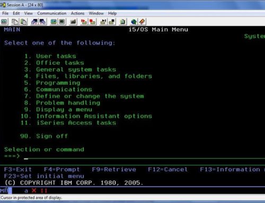Open the Help menu
Image resolution: width=265 pixels, height=203 pixels.
coord(112,13)
